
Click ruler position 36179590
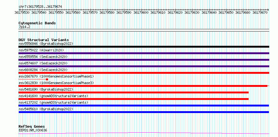[x=124, y=12]
